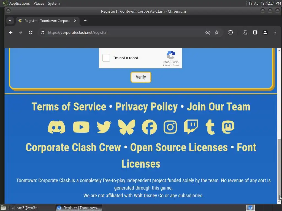This screenshot has height=211, width=282.
Task: Open the Bluesky butterfly icon link
Action: pos(127,127)
